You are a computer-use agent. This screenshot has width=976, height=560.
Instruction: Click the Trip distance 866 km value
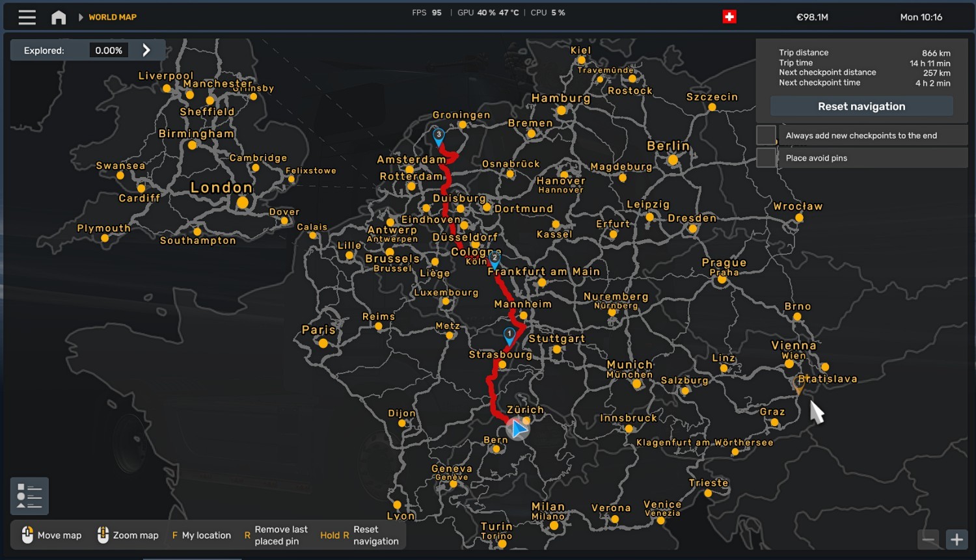[936, 53]
